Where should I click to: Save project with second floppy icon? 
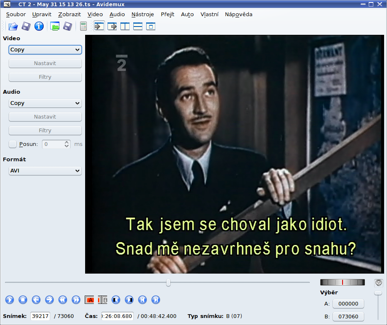point(67,26)
